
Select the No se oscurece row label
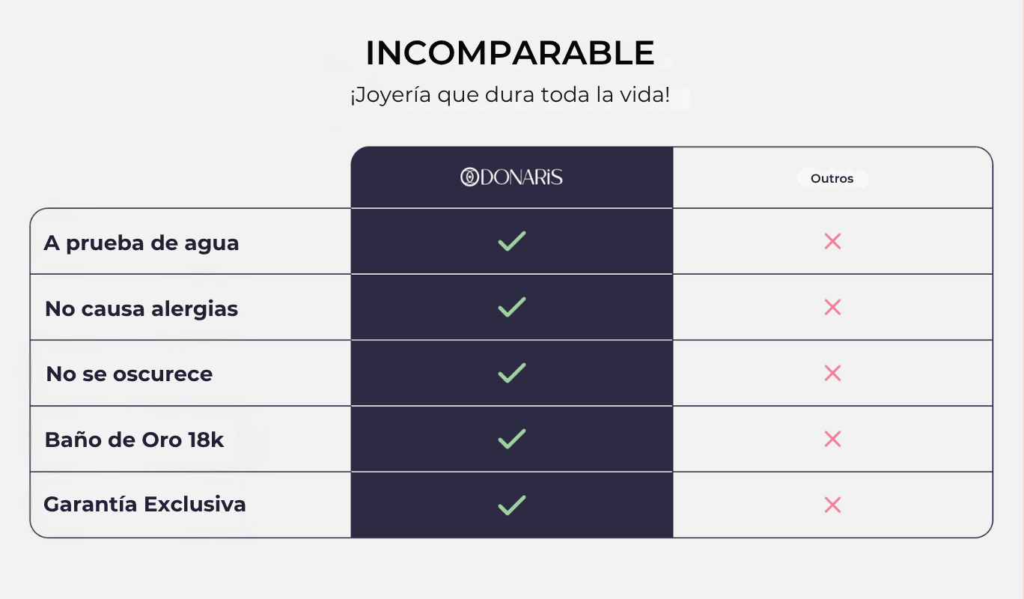pyautogui.click(x=129, y=374)
